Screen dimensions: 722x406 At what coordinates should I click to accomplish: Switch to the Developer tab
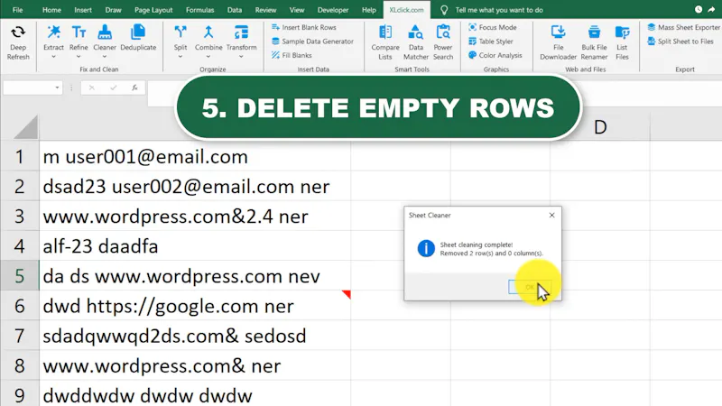pos(333,10)
